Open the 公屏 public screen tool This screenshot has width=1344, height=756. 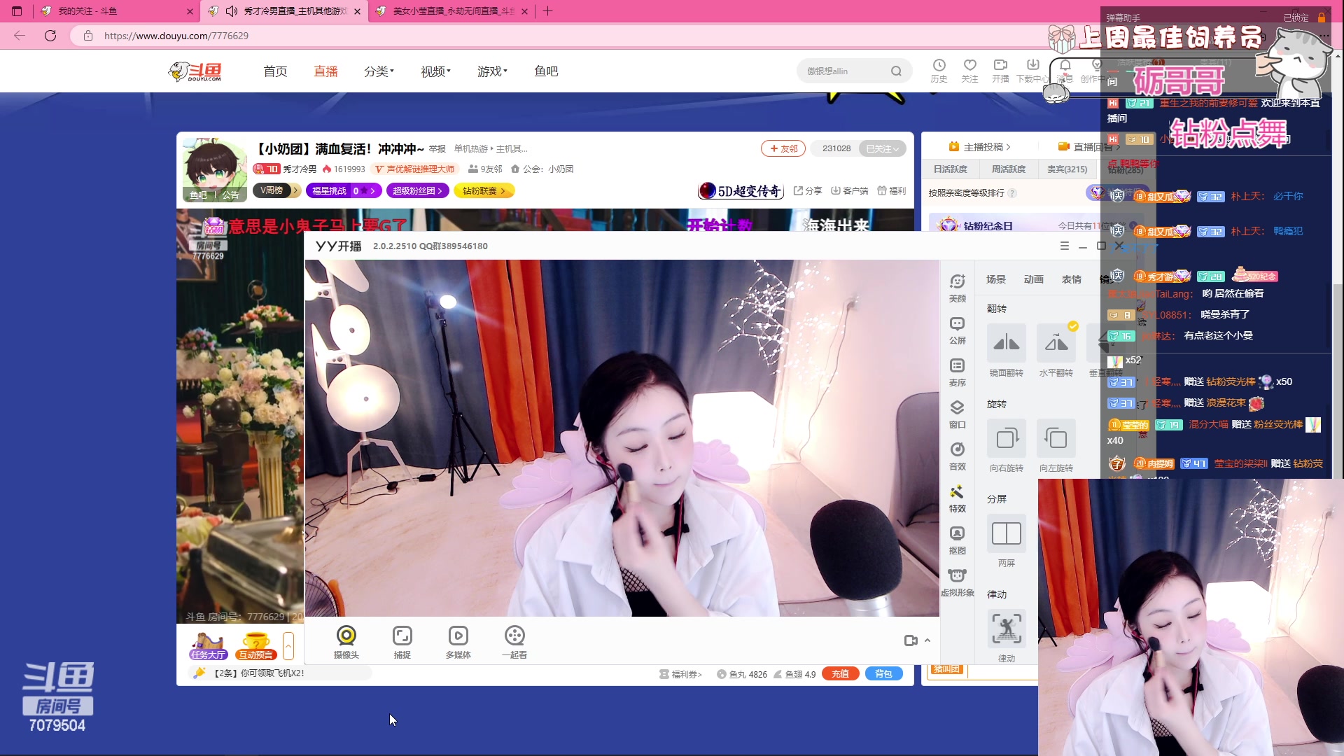(957, 330)
